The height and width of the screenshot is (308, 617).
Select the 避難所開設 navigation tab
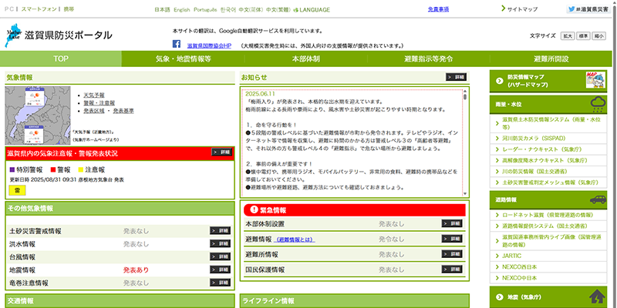point(551,59)
